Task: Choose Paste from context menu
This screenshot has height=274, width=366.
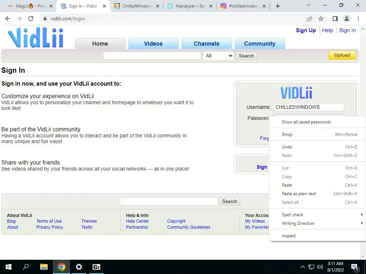Action: [x=318, y=185]
